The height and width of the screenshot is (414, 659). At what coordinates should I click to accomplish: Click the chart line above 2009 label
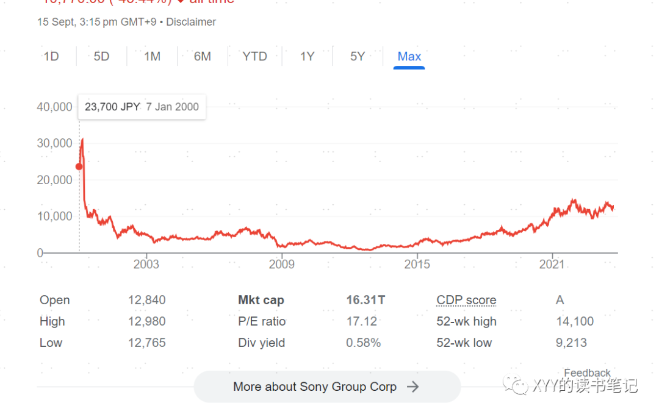[x=282, y=244]
